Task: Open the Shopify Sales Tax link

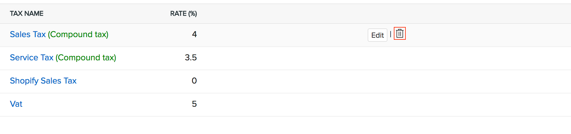Action: [43, 81]
